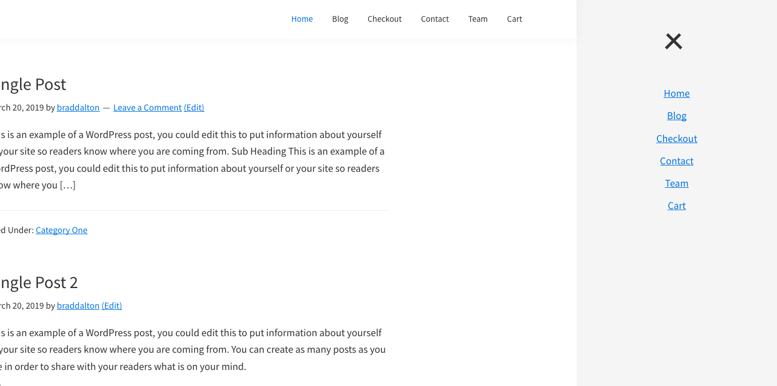Click the braddalton author link beside Leave a Comment
This screenshot has height=386, width=777.
(x=78, y=108)
